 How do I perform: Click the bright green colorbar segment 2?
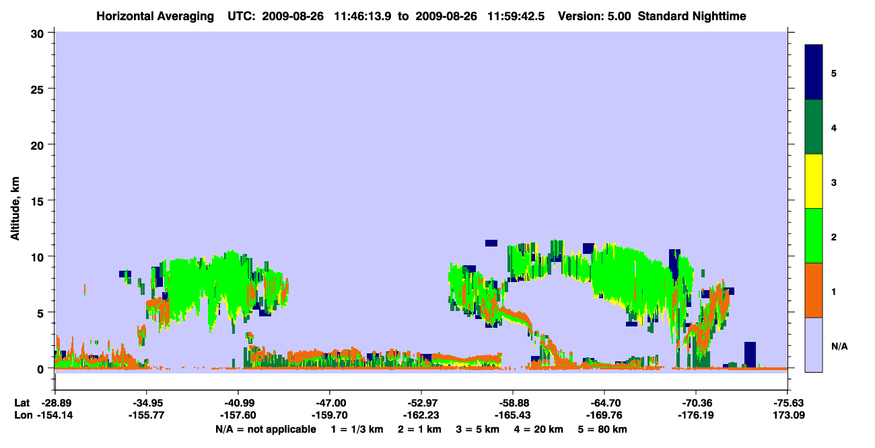pyautogui.click(x=814, y=236)
